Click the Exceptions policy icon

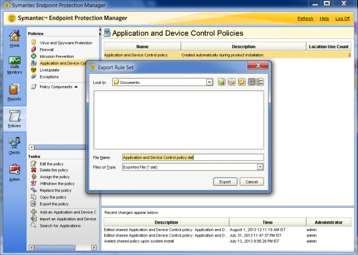pos(34,76)
